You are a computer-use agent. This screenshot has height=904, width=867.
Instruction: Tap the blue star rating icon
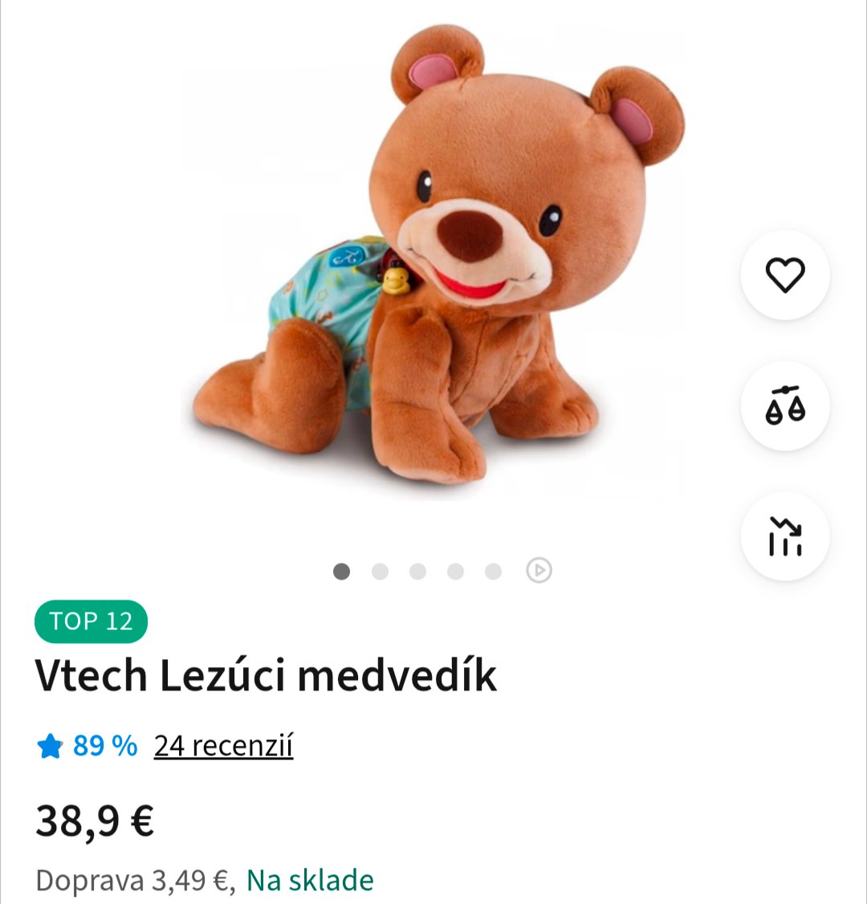pyautogui.click(x=50, y=747)
